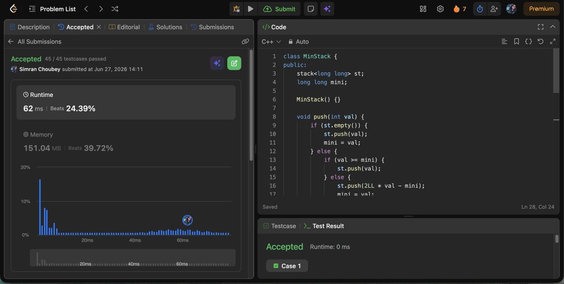Open the settings gear
The image size is (564, 284).
point(440,9)
